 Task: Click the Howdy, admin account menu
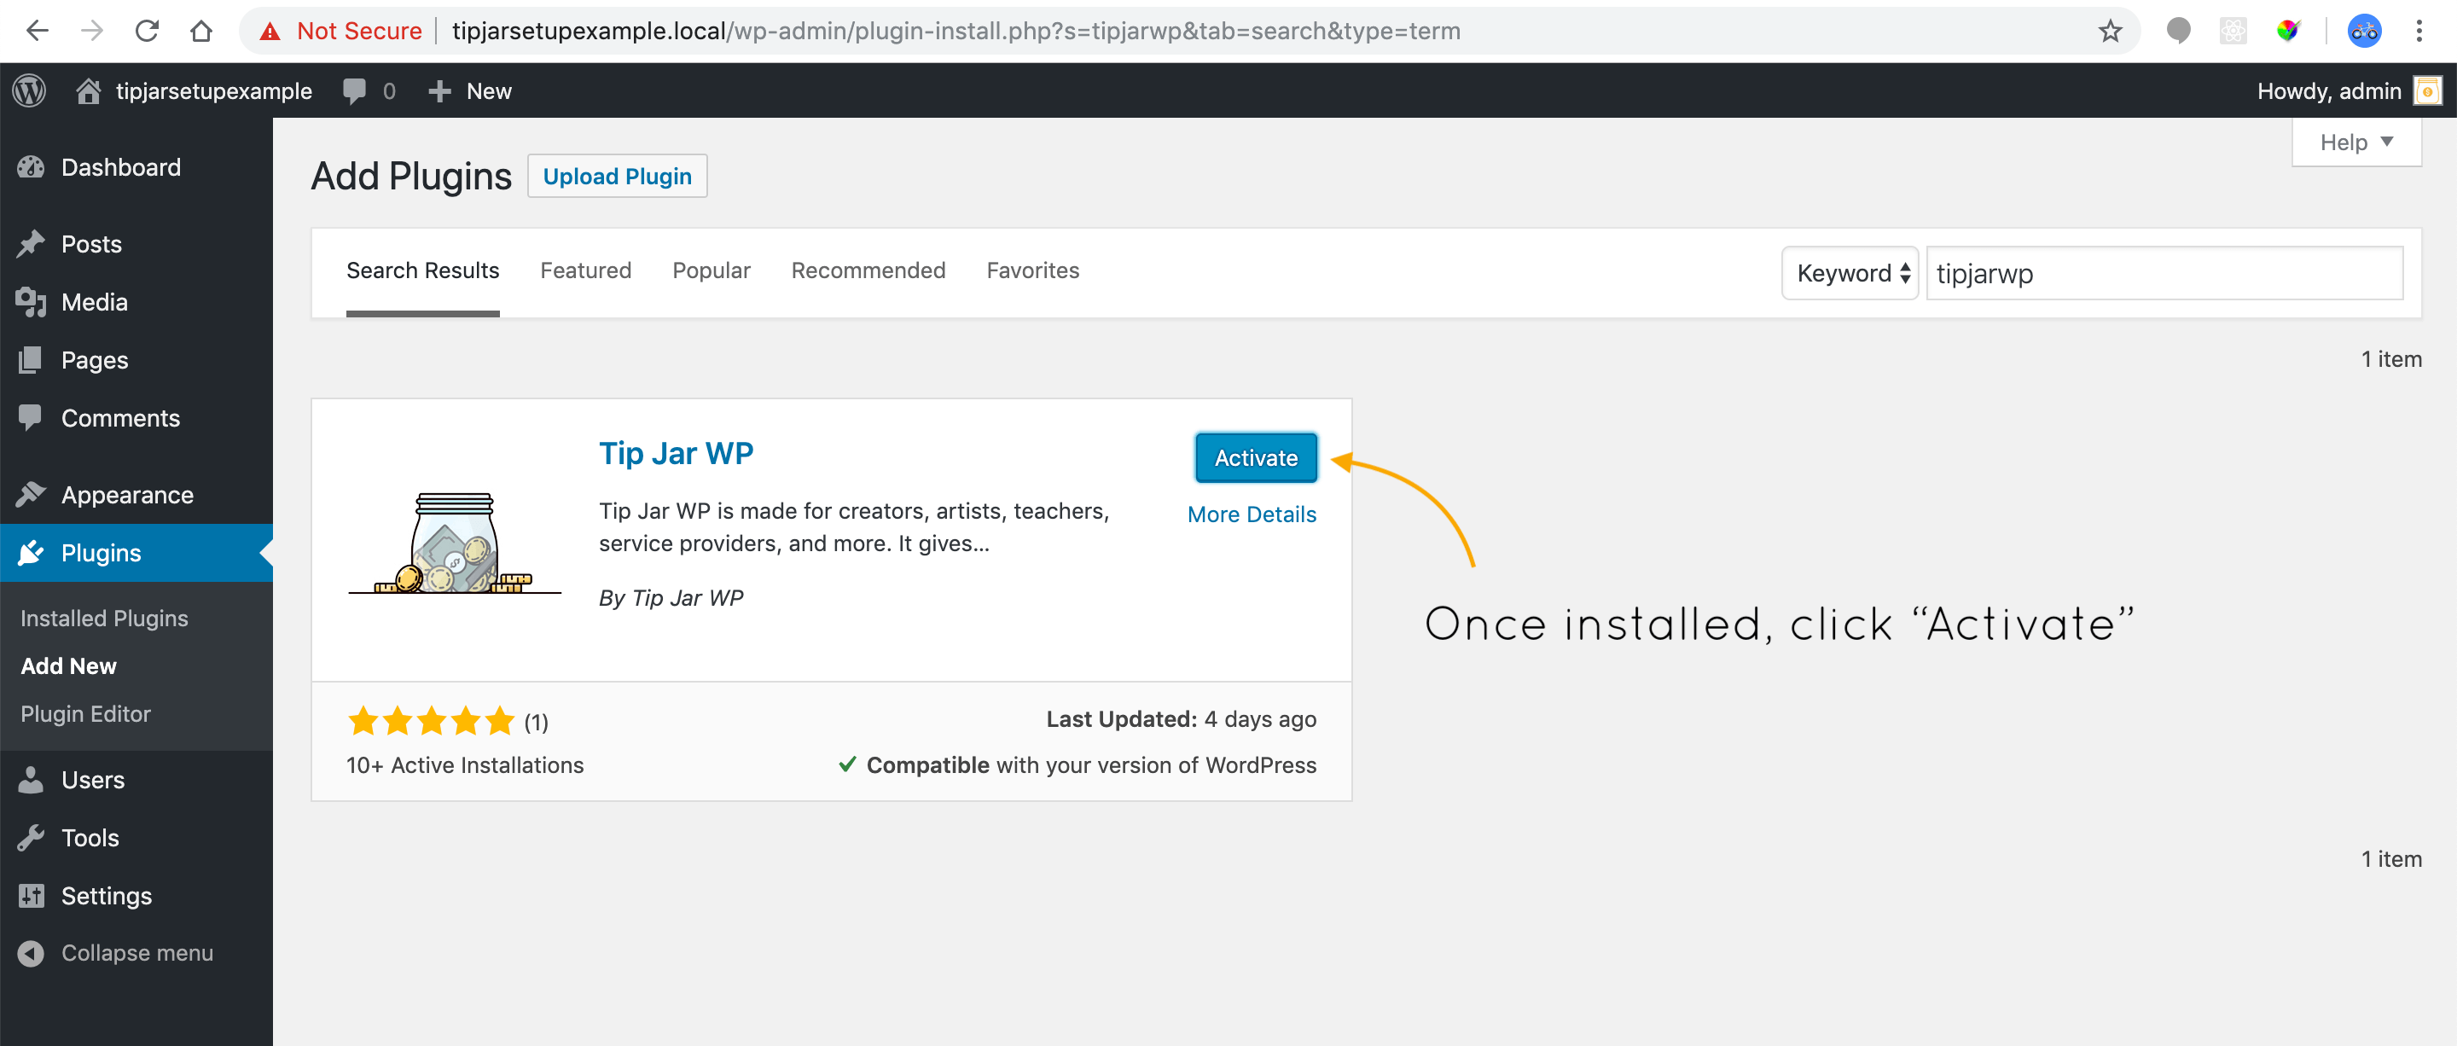click(2349, 90)
